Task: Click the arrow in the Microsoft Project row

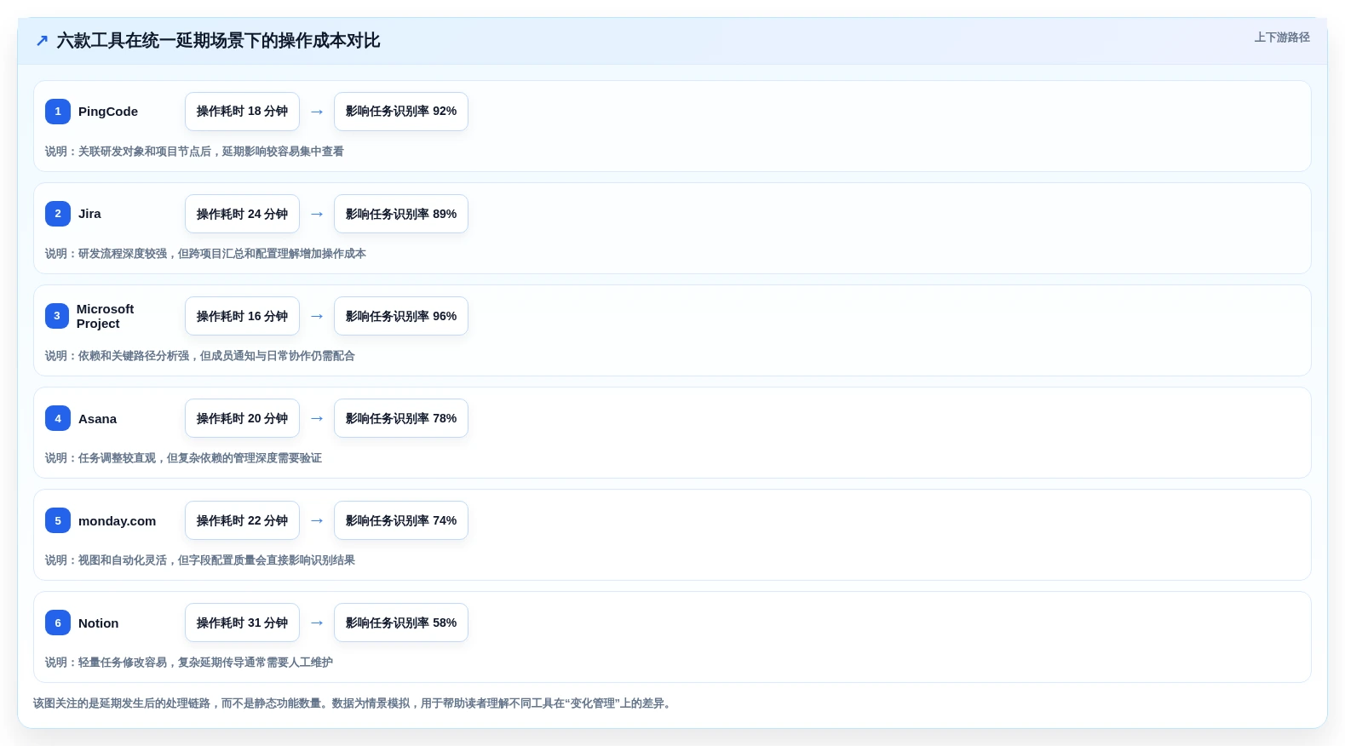Action: (317, 316)
